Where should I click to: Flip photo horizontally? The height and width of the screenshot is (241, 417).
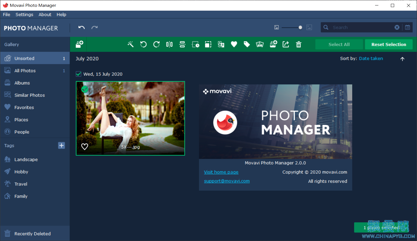pyautogui.click(x=169, y=44)
